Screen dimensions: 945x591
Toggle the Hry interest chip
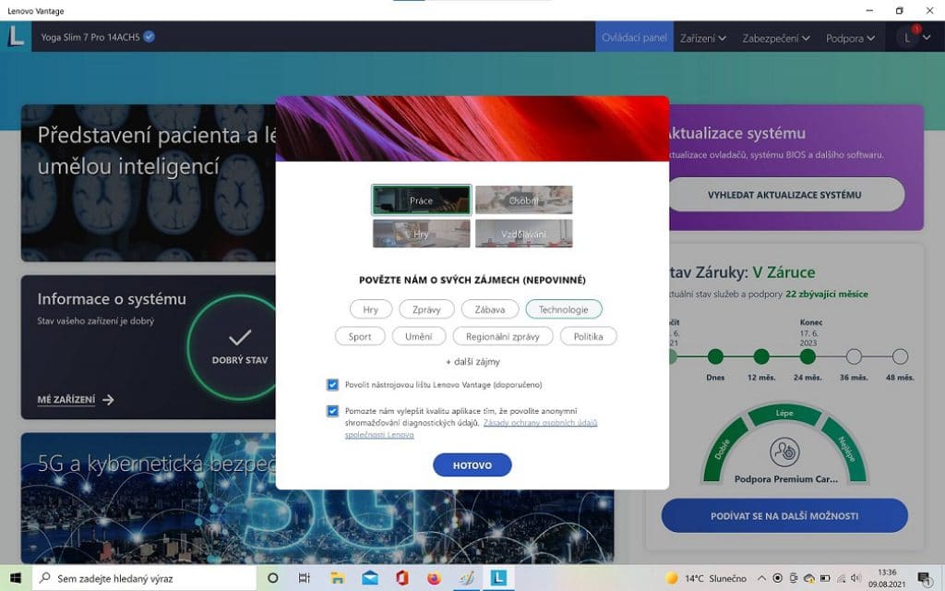tap(371, 309)
